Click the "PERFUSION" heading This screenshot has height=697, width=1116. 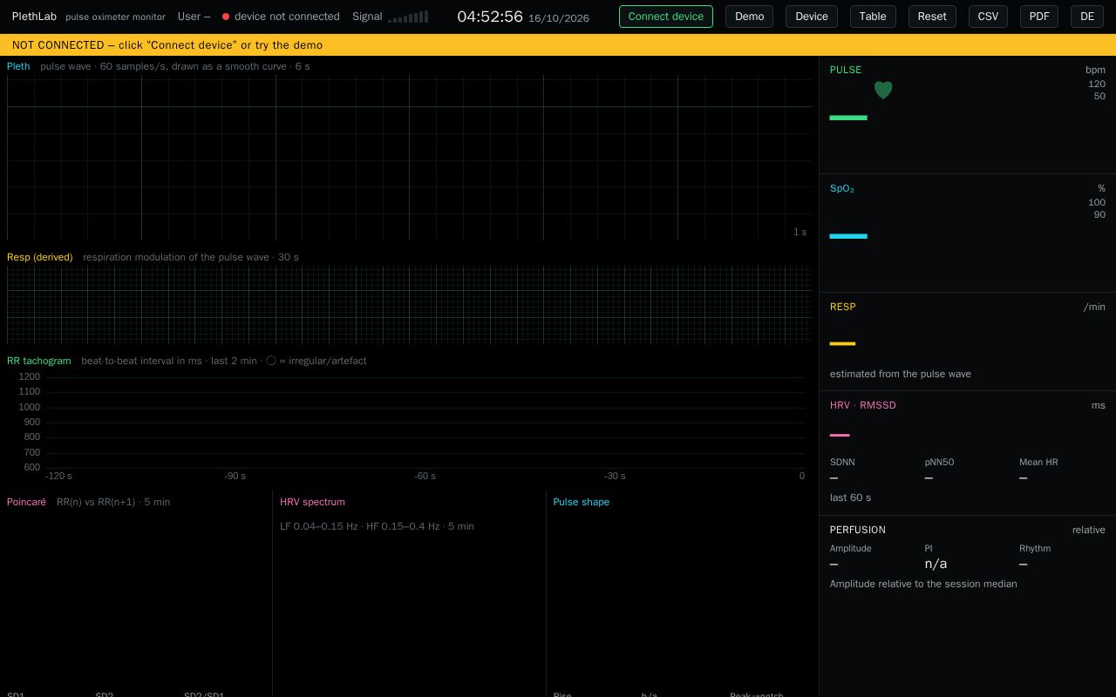(858, 530)
